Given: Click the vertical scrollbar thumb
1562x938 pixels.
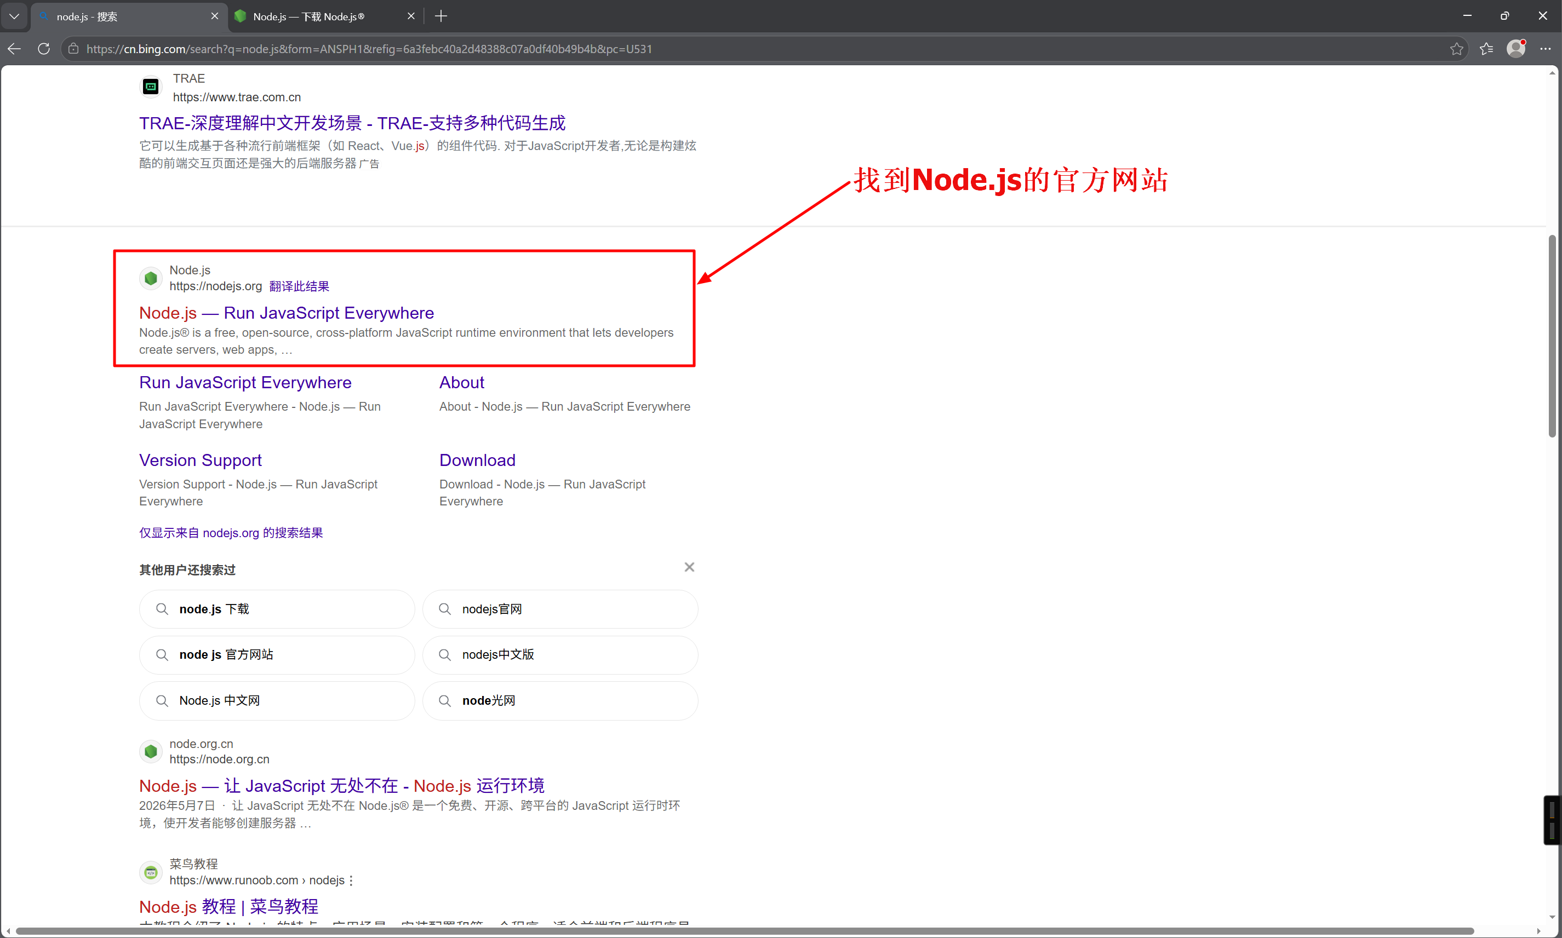Looking at the screenshot, I should [1552, 336].
